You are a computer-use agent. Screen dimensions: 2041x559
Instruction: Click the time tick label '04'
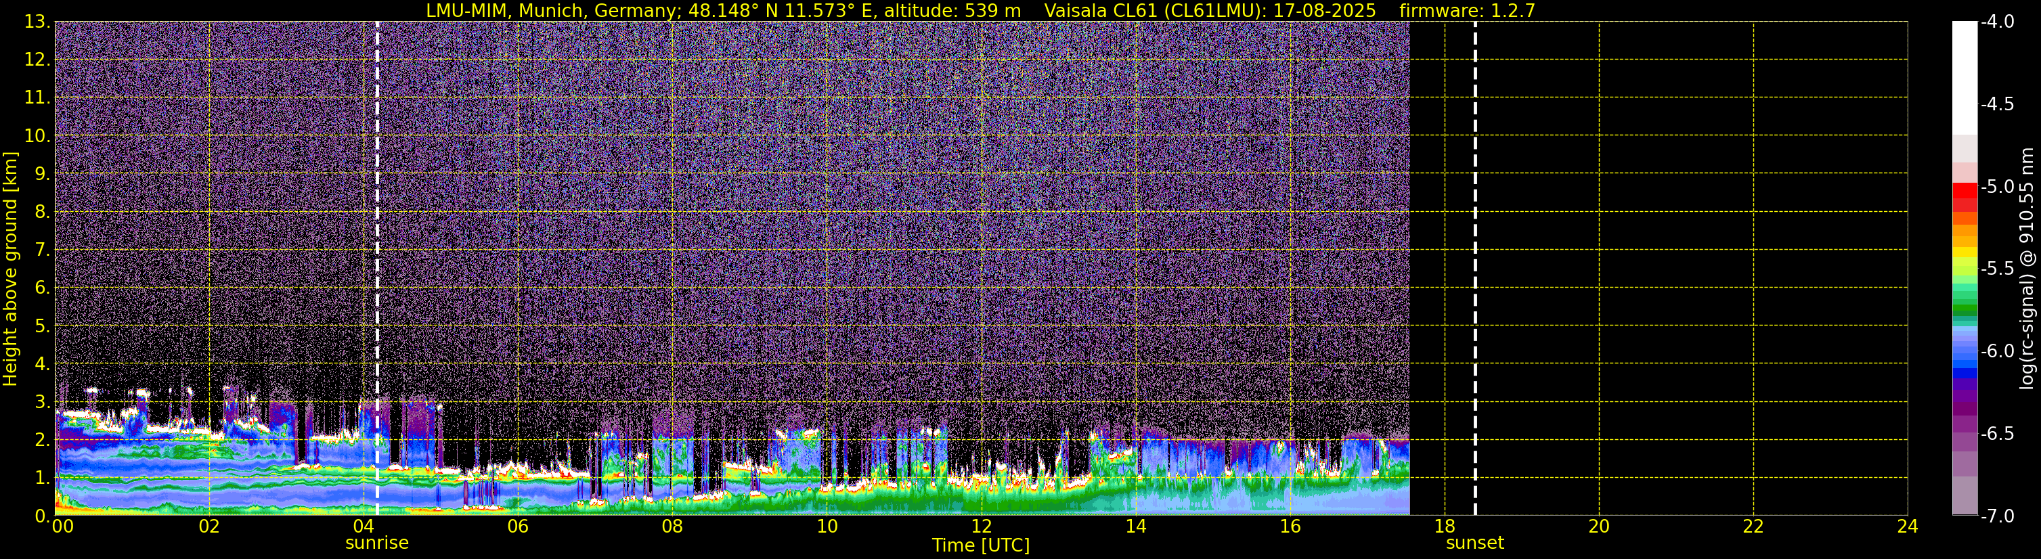(x=363, y=527)
